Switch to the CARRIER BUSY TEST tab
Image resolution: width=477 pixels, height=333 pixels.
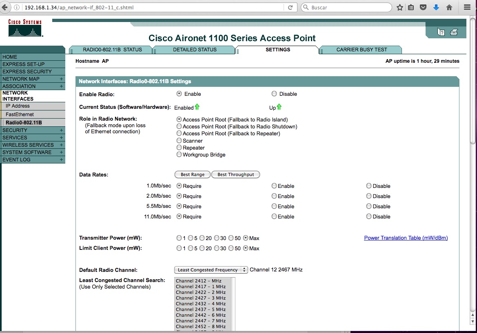pos(361,49)
